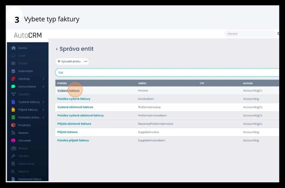
Task: Expand the Komunikace submenu arrow
Action: [43, 87]
